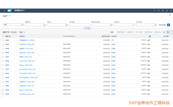Open details arrow for order 79438
This screenshot has width=173, height=107.
pos(171,94)
